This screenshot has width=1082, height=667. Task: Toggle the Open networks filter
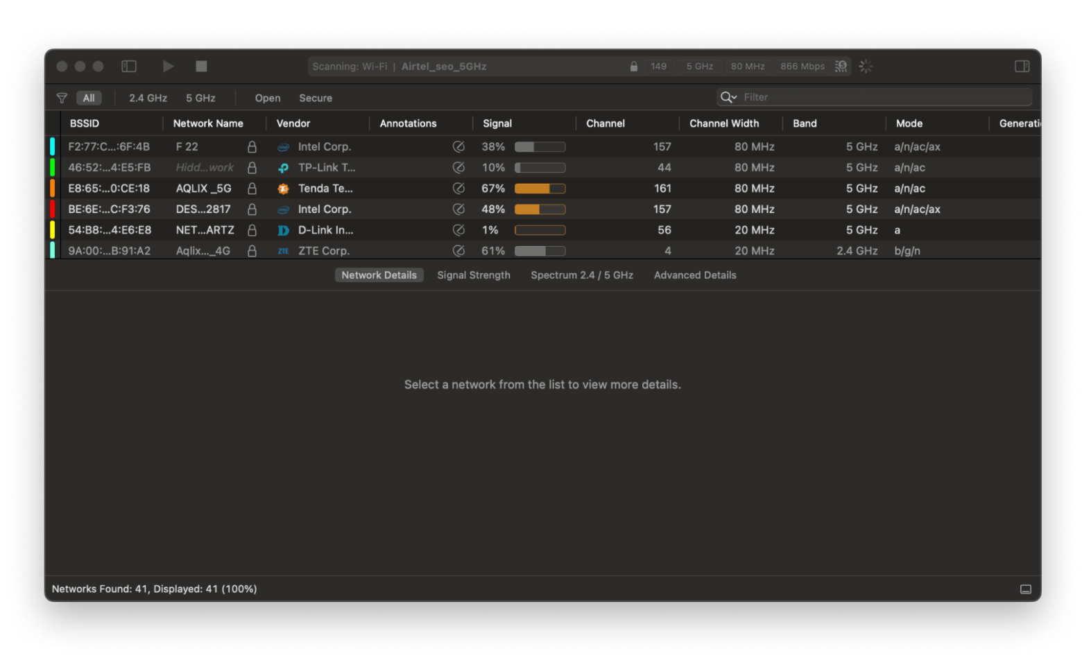pyautogui.click(x=267, y=98)
